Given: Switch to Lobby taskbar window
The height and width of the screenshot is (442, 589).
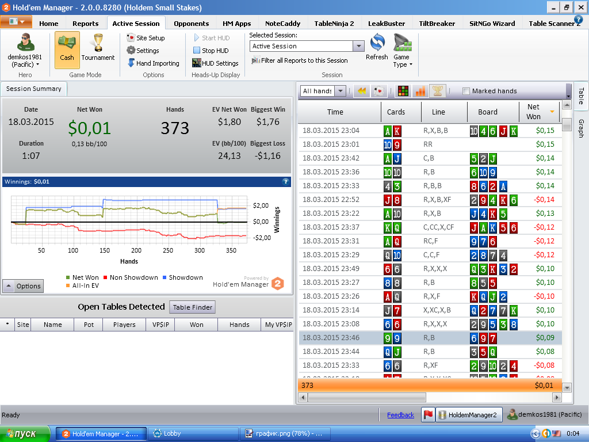Looking at the screenshot, I should coord(193,434).
